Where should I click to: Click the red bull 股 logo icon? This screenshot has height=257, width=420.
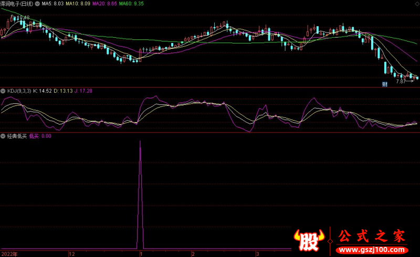click(x=310, y=241)
